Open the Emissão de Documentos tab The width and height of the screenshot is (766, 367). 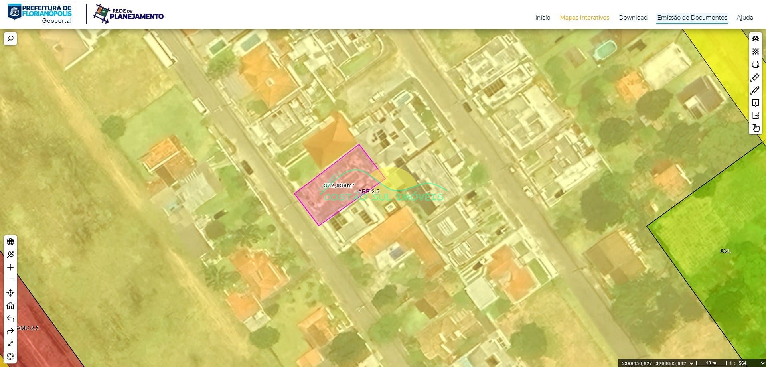coord(692,18)
